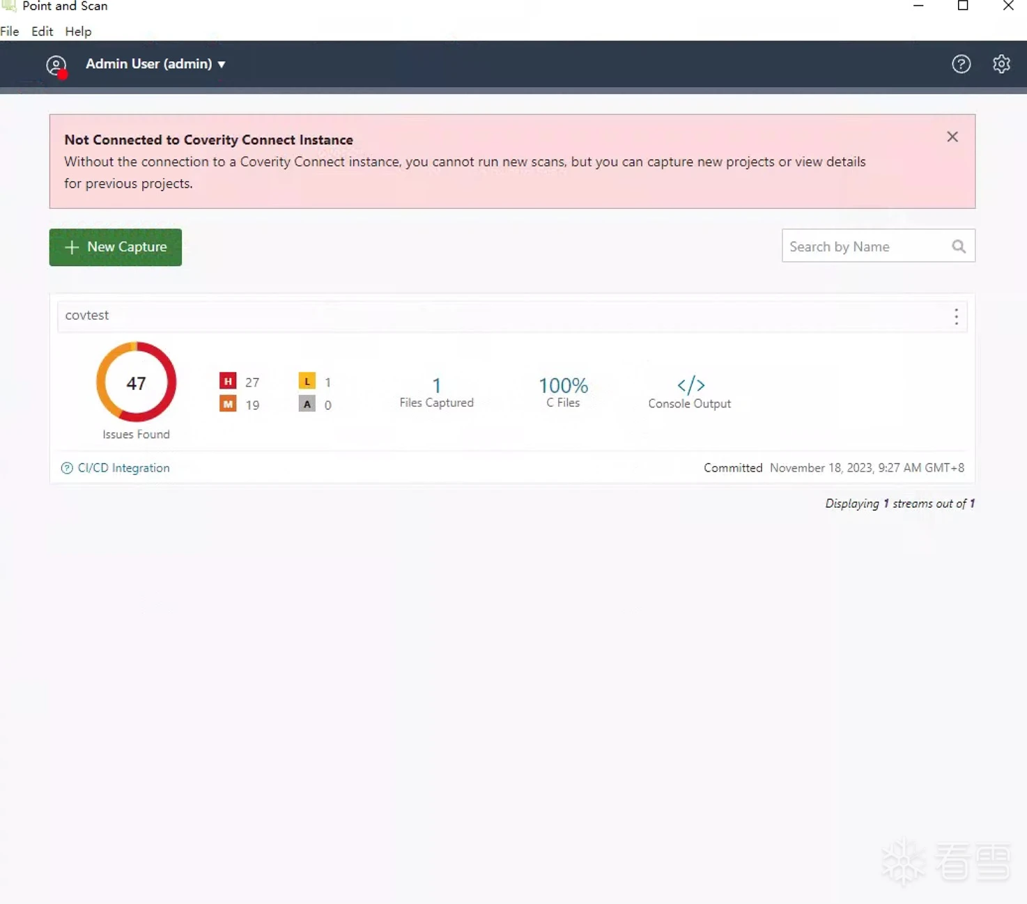Click the user profile avatar icon

(x=56, y=65)
